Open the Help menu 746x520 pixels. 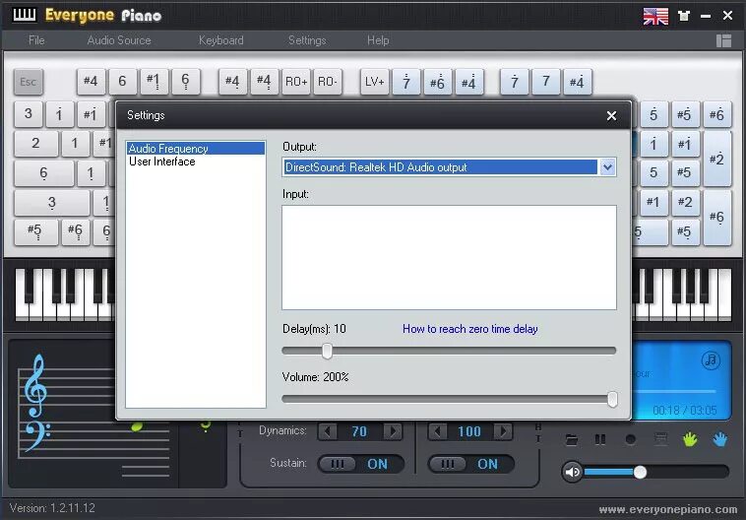pos(378,40)
